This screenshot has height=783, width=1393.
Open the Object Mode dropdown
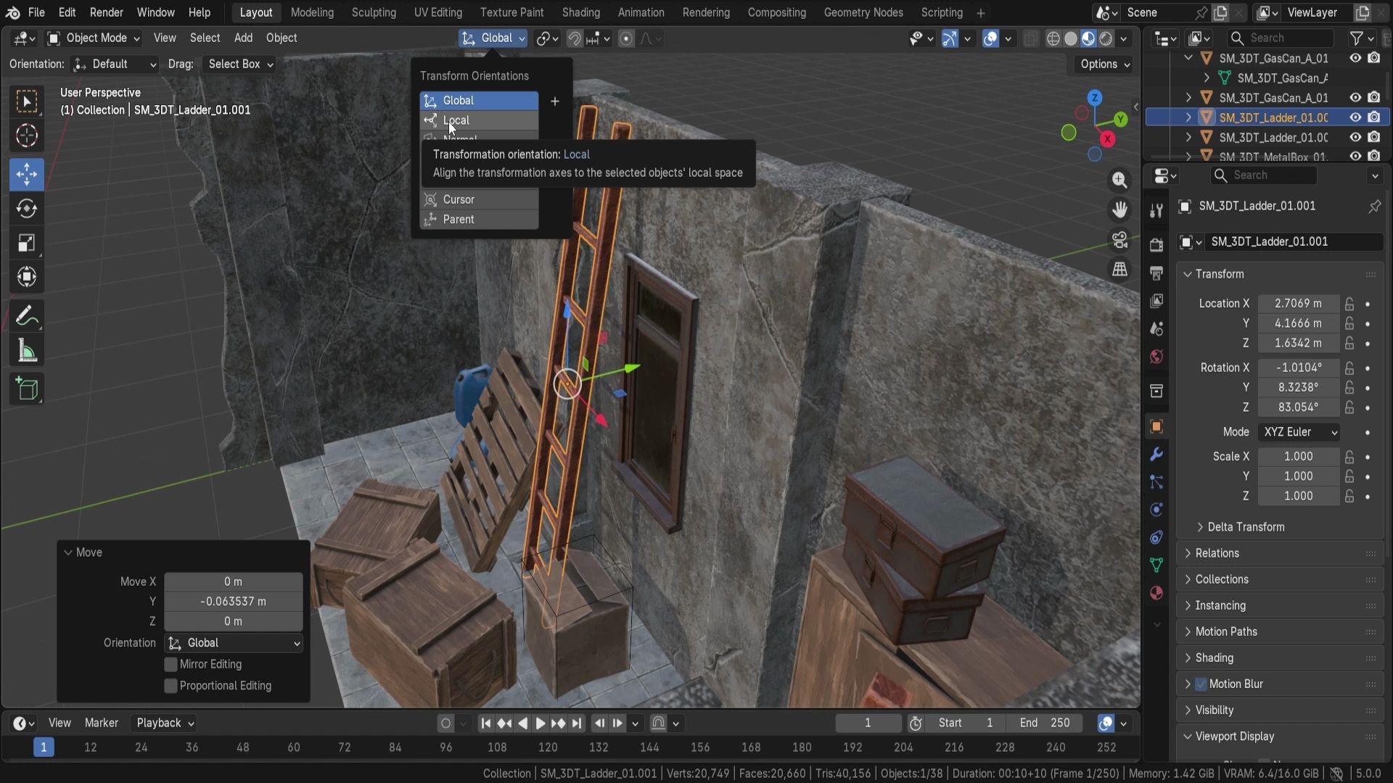tap(94, 38)
